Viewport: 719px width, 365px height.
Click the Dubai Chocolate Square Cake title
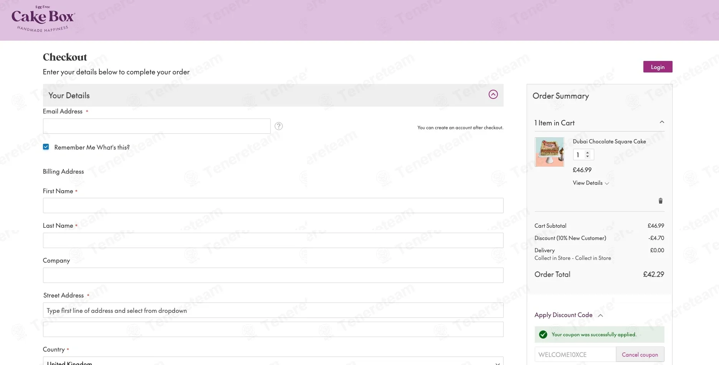(x=609, y=141)
